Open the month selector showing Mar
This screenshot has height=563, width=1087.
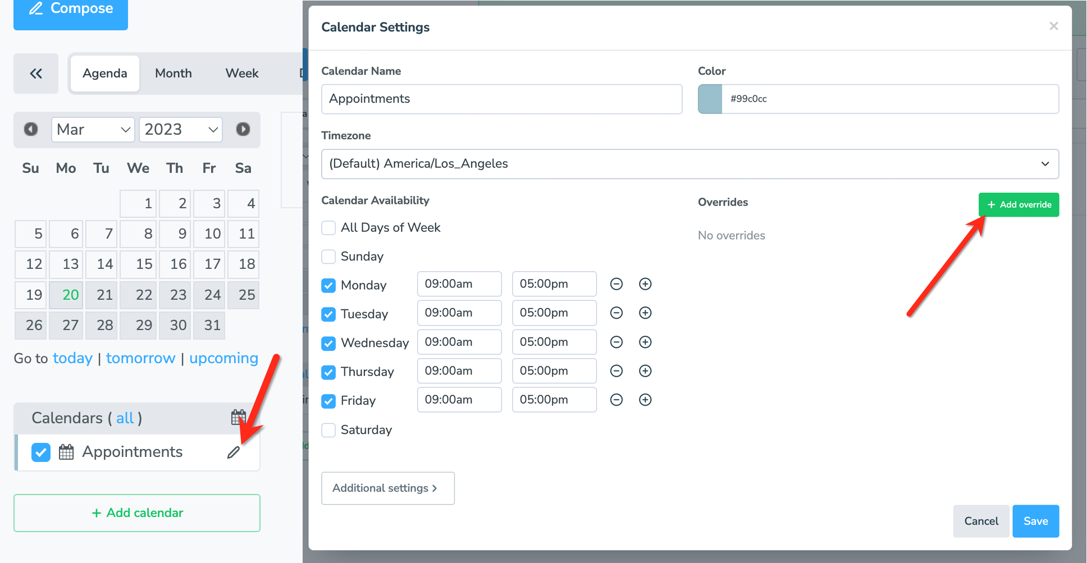[x=93, y=129]
